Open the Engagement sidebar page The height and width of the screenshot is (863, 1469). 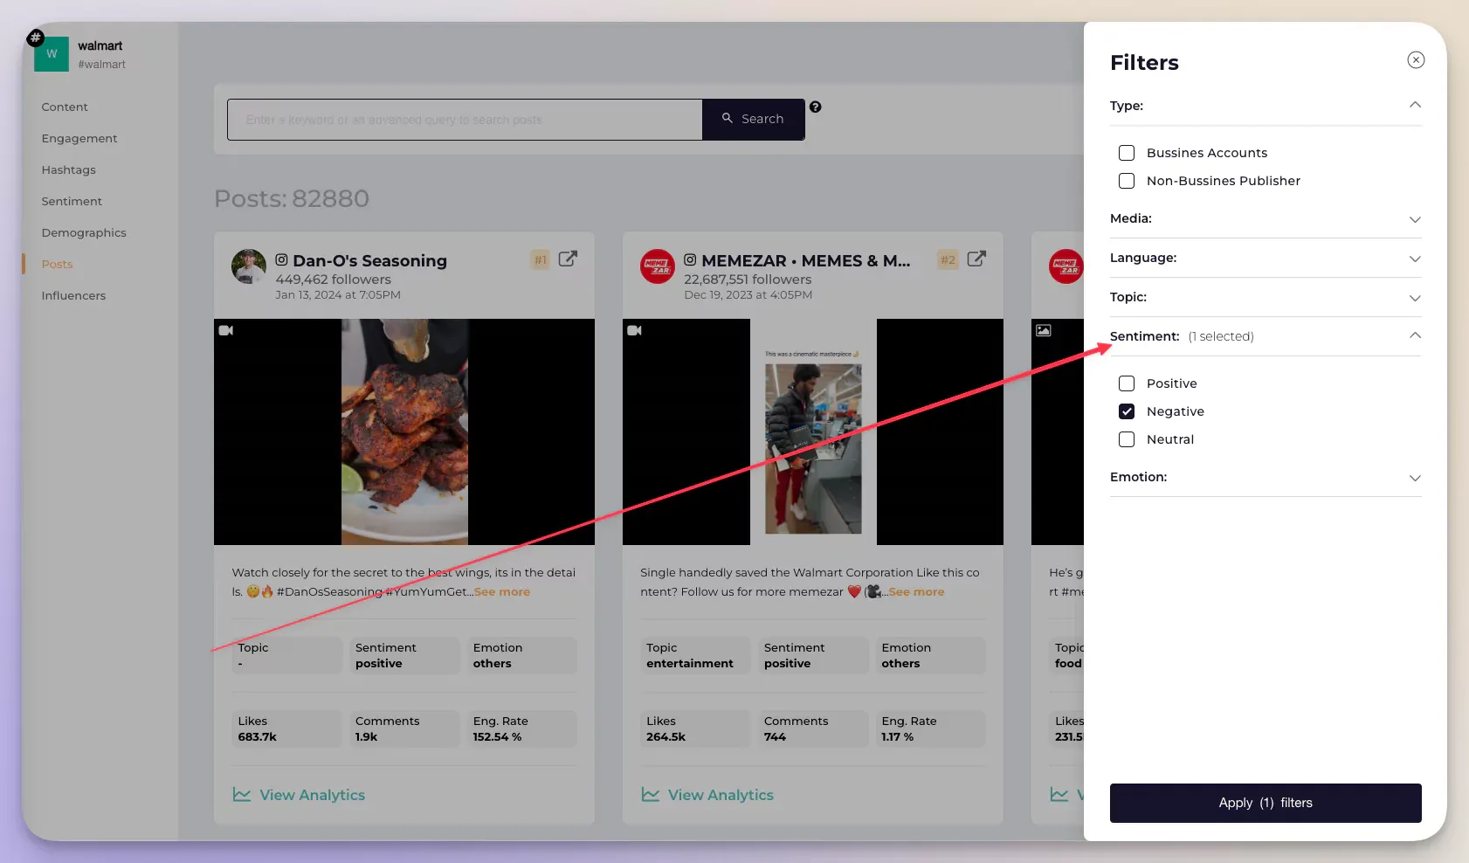click(x=79, y=138)
